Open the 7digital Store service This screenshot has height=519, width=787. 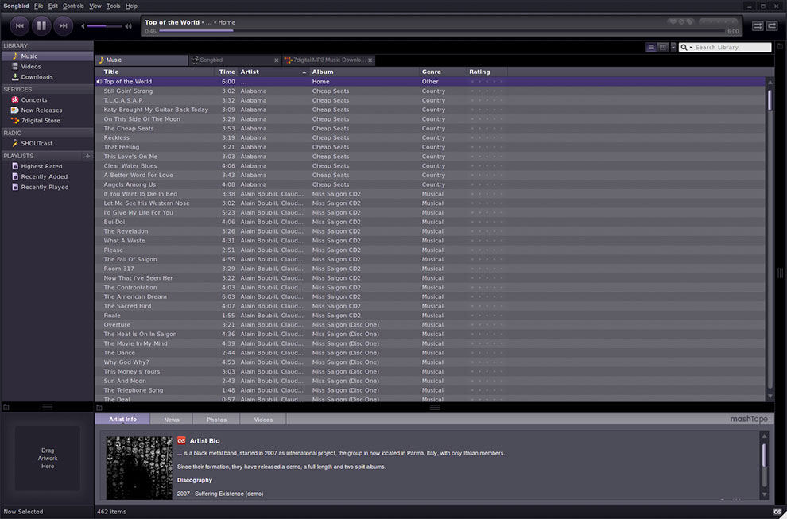click(47, 121)
